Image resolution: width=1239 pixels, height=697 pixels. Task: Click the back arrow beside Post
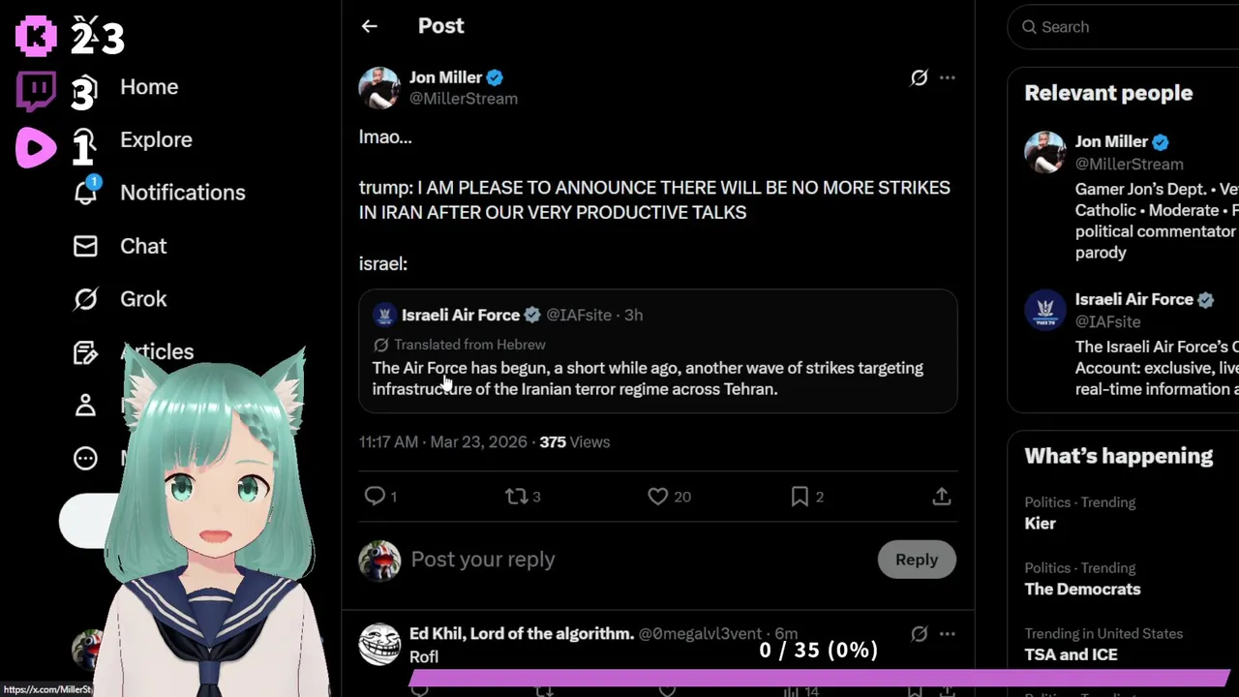[x=369, y=26]
